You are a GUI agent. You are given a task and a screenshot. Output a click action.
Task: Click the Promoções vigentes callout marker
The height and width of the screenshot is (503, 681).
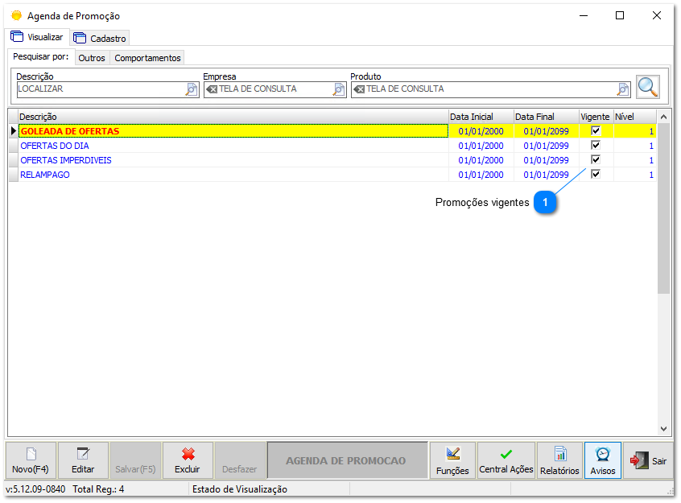545,203
